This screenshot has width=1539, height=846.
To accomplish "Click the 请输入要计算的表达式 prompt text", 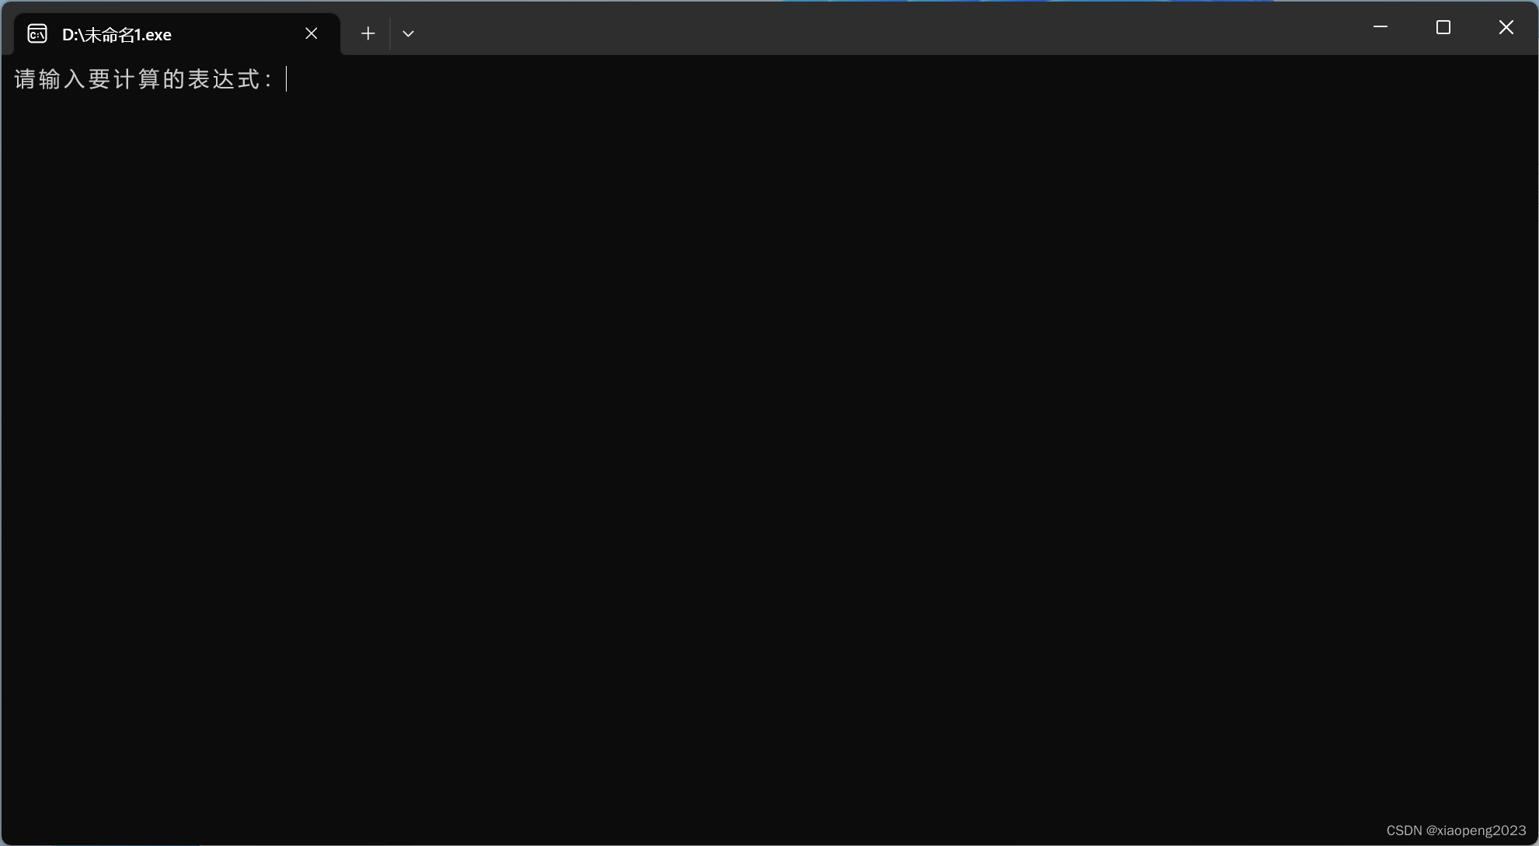I will pos(142,79).
